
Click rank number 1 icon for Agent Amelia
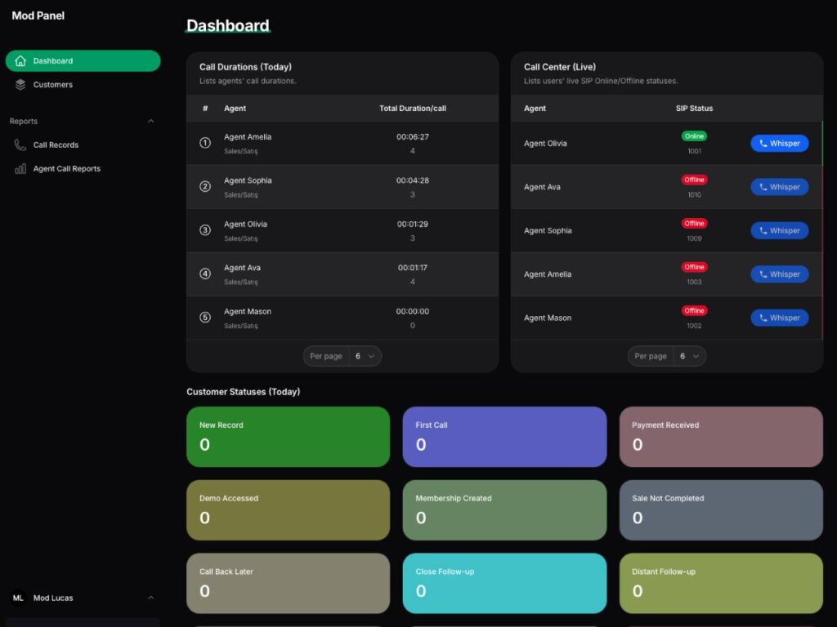coord(205,143)
